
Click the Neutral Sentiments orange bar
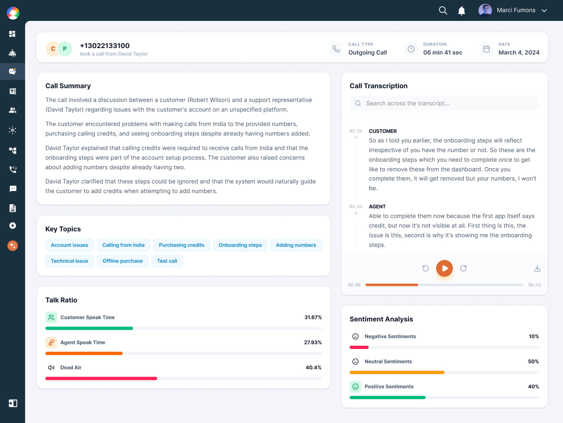[x=397, y=372]
